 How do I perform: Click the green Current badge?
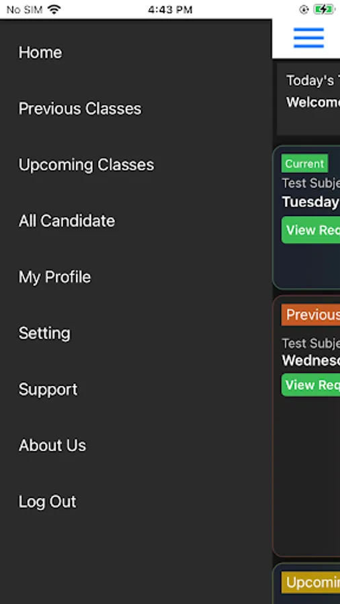(x=304, y=163)
